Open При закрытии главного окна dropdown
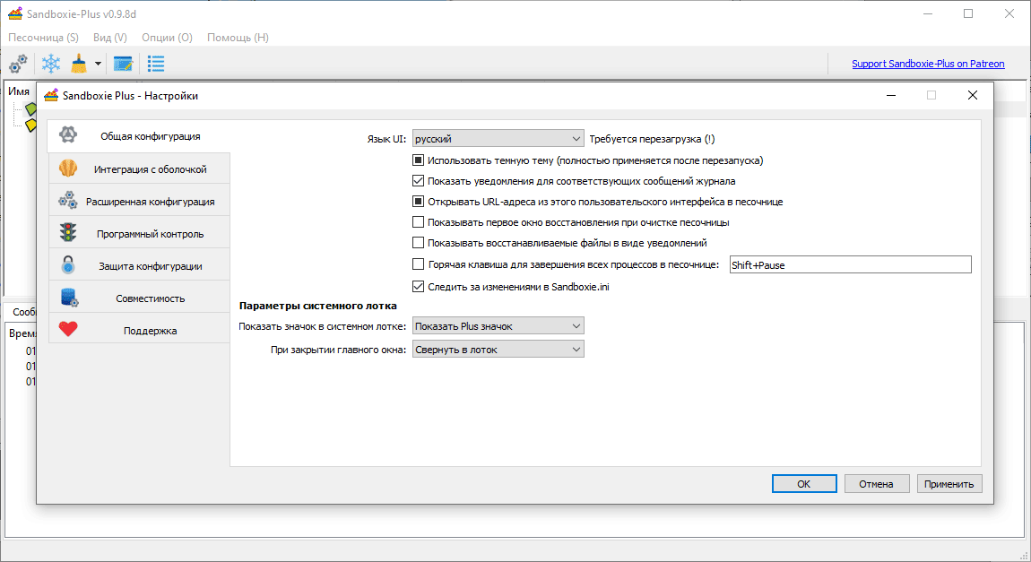This screenshot has height=562, width=1031. (498, 349)
